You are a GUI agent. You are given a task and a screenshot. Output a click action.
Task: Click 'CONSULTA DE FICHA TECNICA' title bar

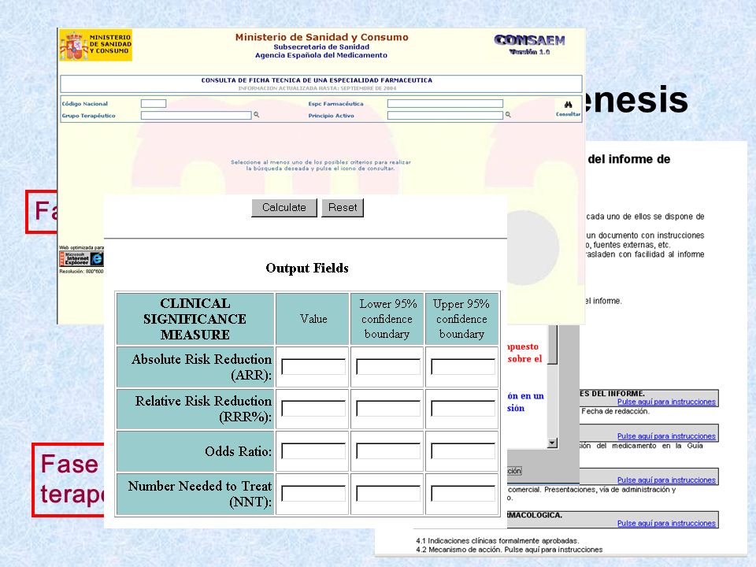point(321,84)
